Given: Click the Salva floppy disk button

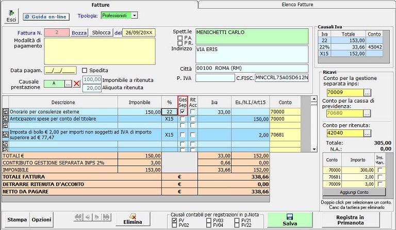Looking at the screenshot, I should (289, 219).
